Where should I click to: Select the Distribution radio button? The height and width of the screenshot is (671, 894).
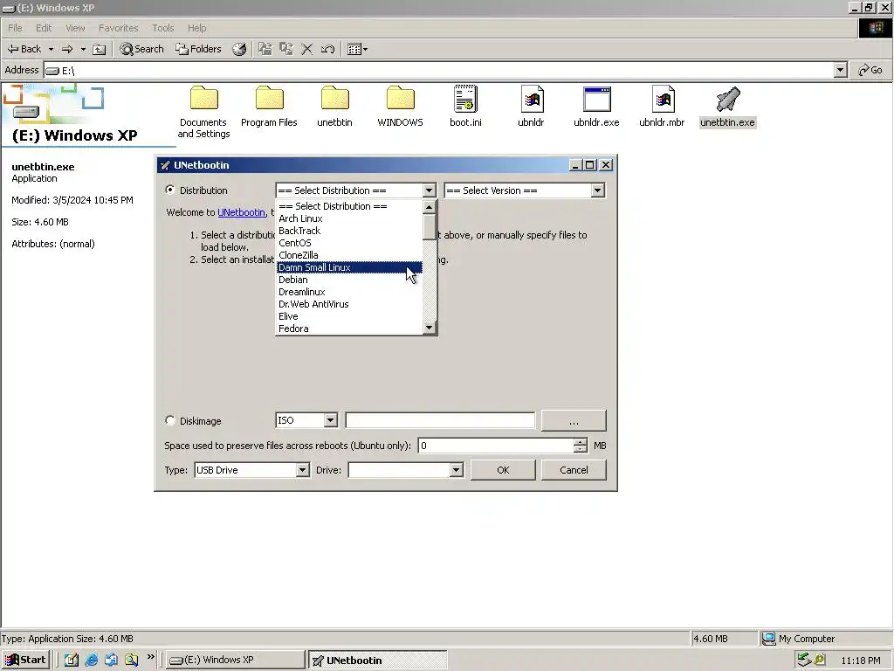(170, 190)
